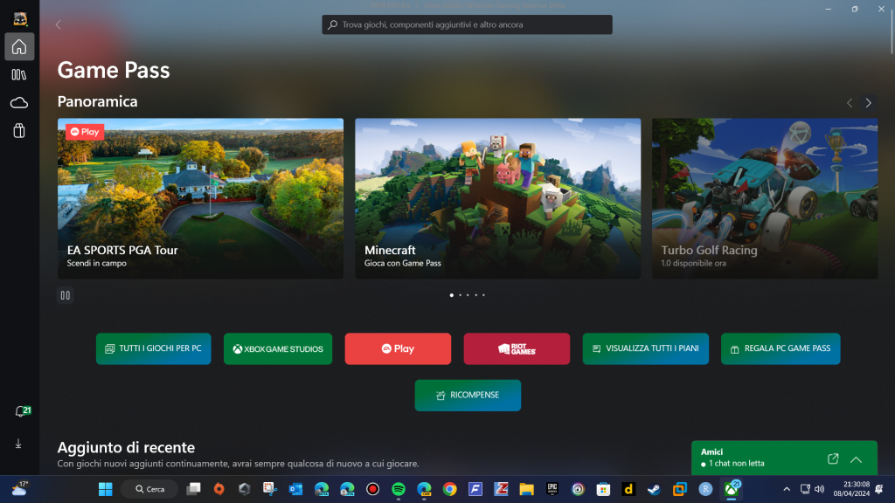Click REGALA PC GAME PASS button
Screen dimensions: 895x503
click(781, 348)
